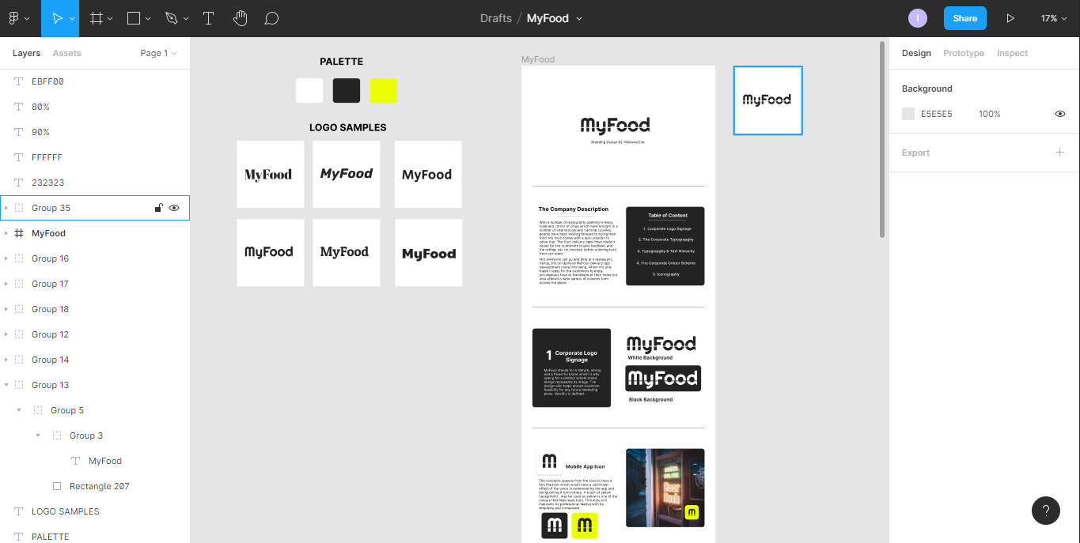Viewport: 1080px width, 543px height.
Task: Toggle the lock on Group 35
Action: [158, 208]
